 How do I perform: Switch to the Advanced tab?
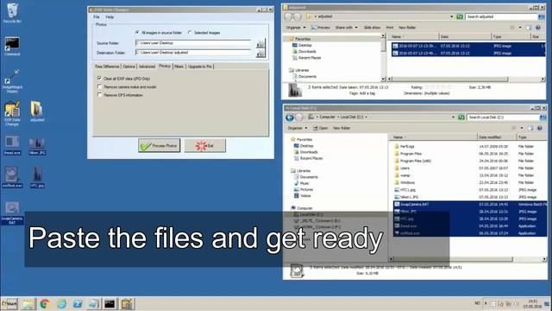tap(147, 67)
